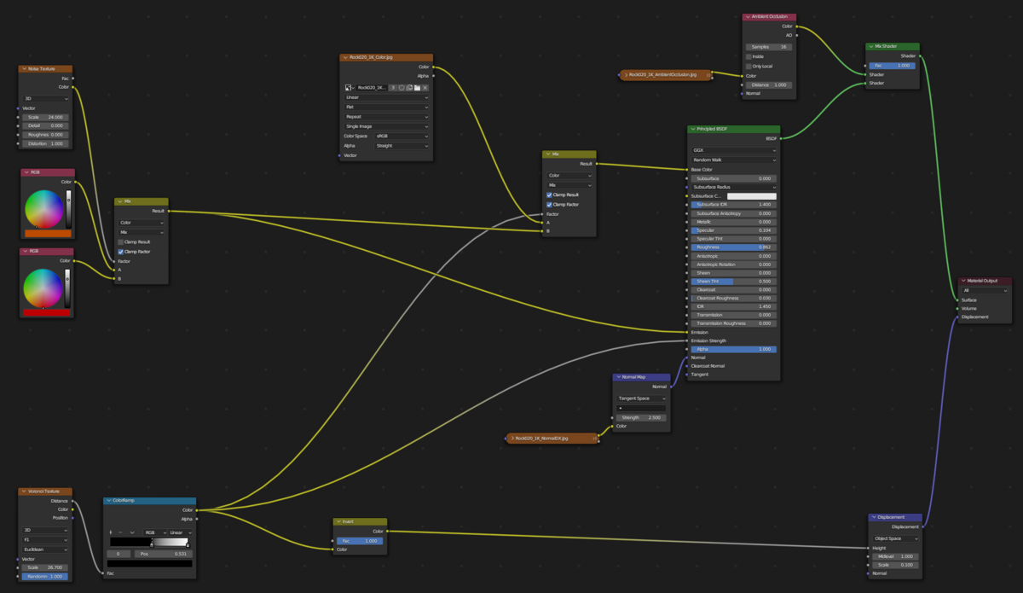1023x593 pixels.
Task: Expand the Rock020_1K_NormalDX.jpg collapsed node
Action: point(512,439)
